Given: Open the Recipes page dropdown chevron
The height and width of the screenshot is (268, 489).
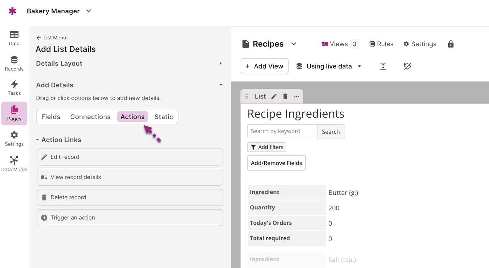Looking at the screenshot, I should (294, 44).
